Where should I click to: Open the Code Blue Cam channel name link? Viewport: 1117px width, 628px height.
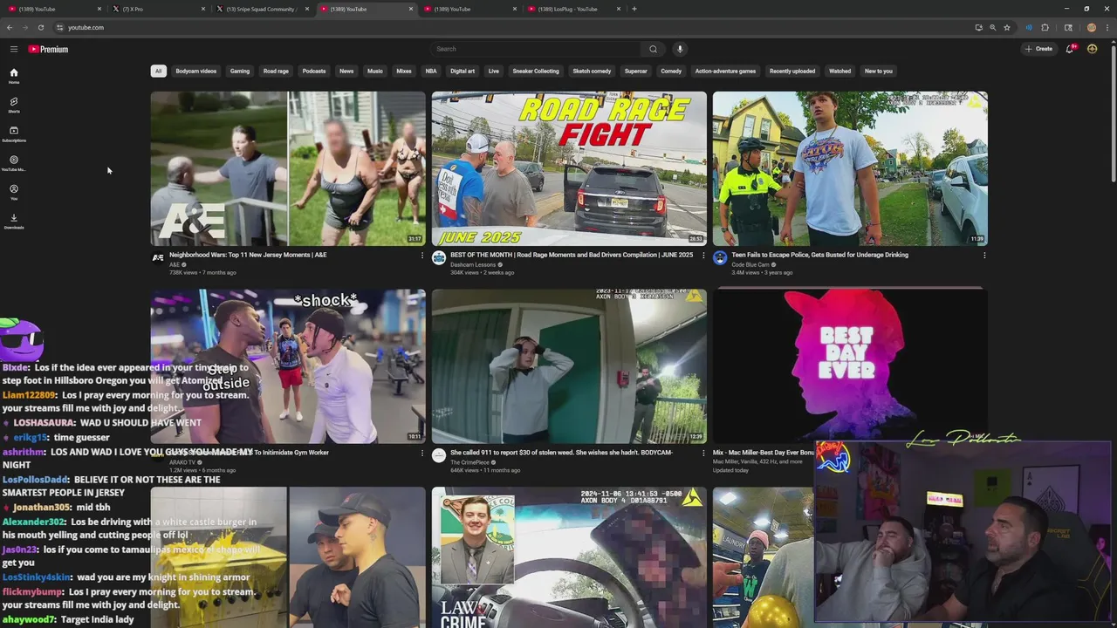click(750, 264)
